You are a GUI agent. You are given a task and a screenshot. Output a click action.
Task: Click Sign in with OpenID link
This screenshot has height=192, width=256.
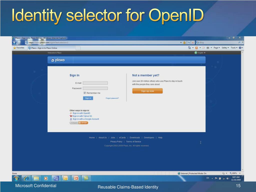pos(81,113)
